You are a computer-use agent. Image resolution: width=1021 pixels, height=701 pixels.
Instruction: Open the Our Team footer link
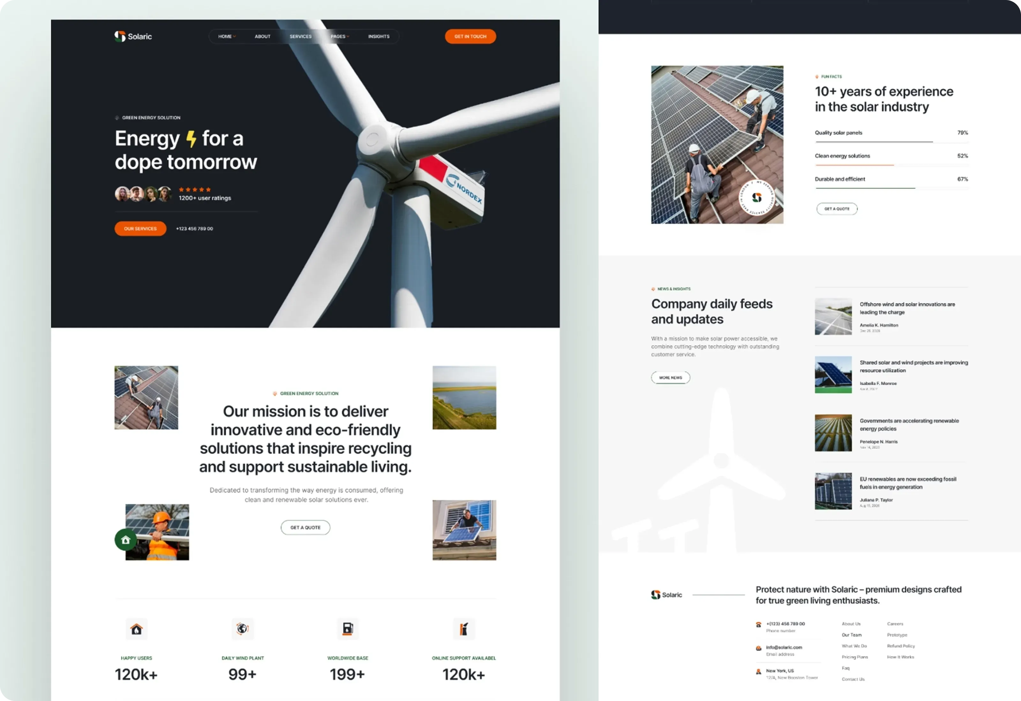coord(852,635)
